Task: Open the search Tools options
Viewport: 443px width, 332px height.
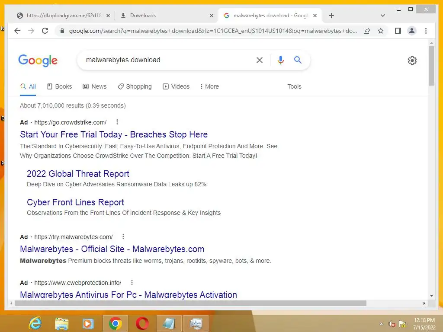Action: click(x=294, y=86)
